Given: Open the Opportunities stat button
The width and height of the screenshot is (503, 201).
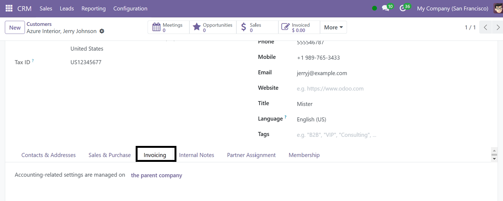Looking at the screenshot, I should [213, 27].
